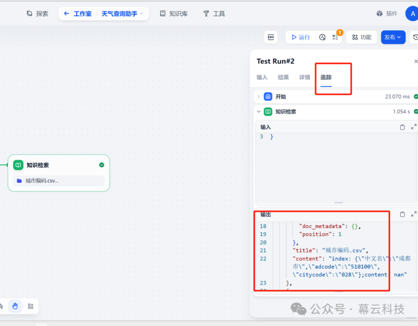Open the 探索 explore page

click(x=37, y=13)
